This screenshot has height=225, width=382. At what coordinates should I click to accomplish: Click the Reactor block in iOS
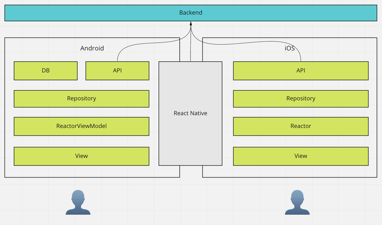(301, 126)
